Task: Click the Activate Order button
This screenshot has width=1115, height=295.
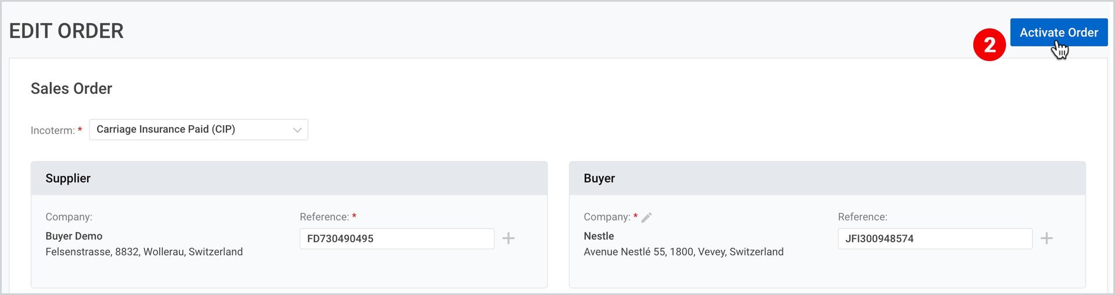Action: [x=1059, y=32]
